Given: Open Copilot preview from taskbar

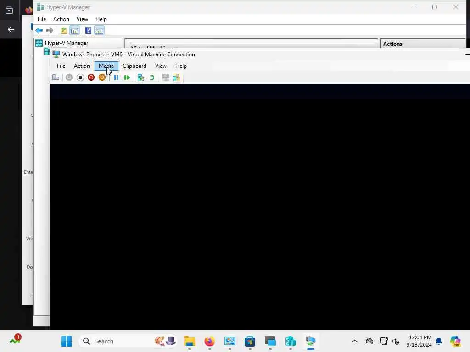Looking at the screenshot, I should pyautogui.click(x=455, y=341).
